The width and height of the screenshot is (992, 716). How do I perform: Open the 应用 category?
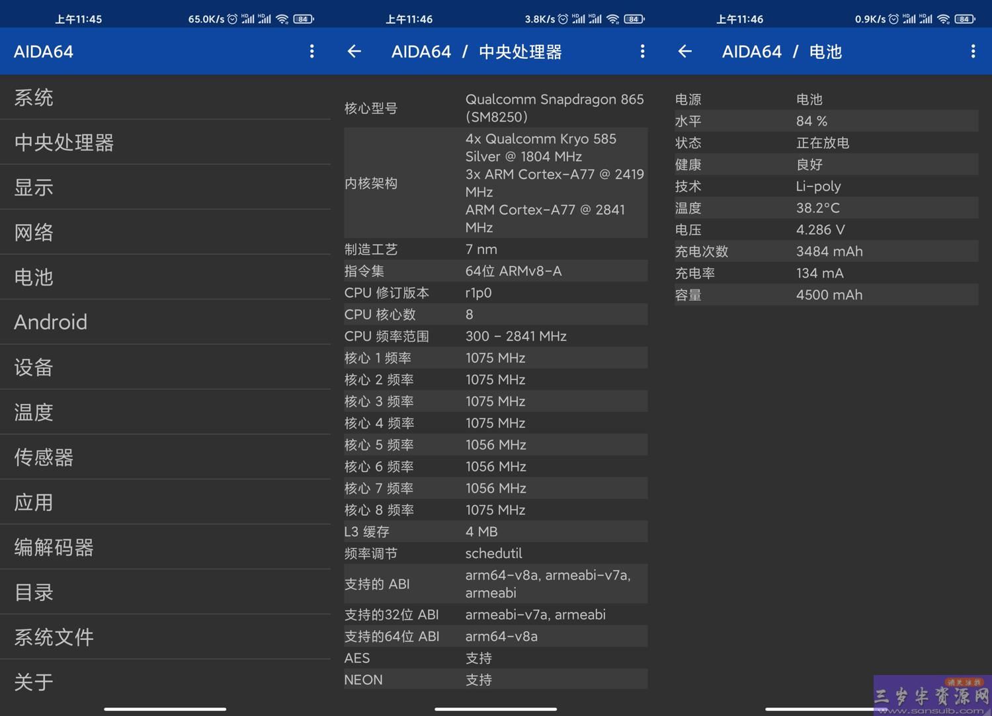(x=165, y=502)
